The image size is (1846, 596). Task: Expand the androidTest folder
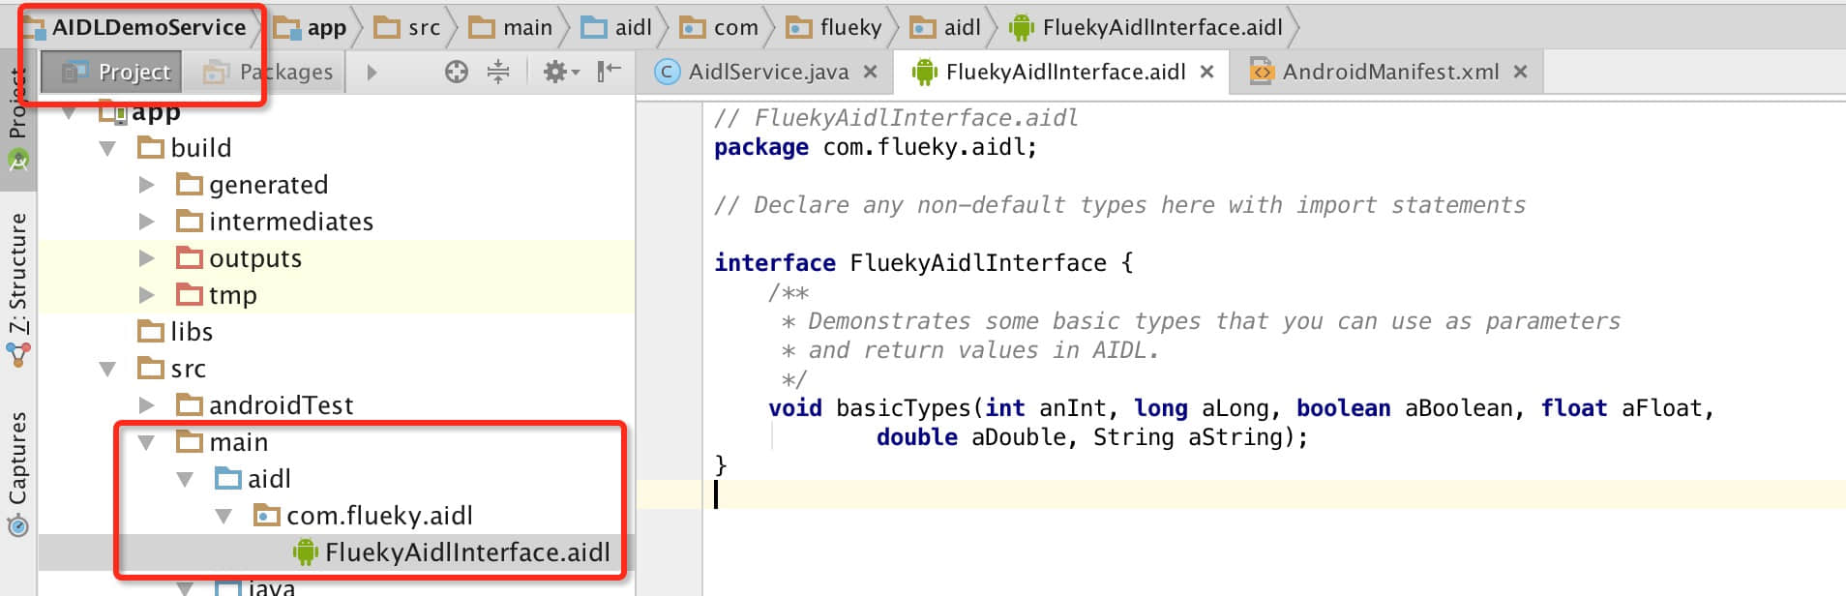tap(146, 405)
